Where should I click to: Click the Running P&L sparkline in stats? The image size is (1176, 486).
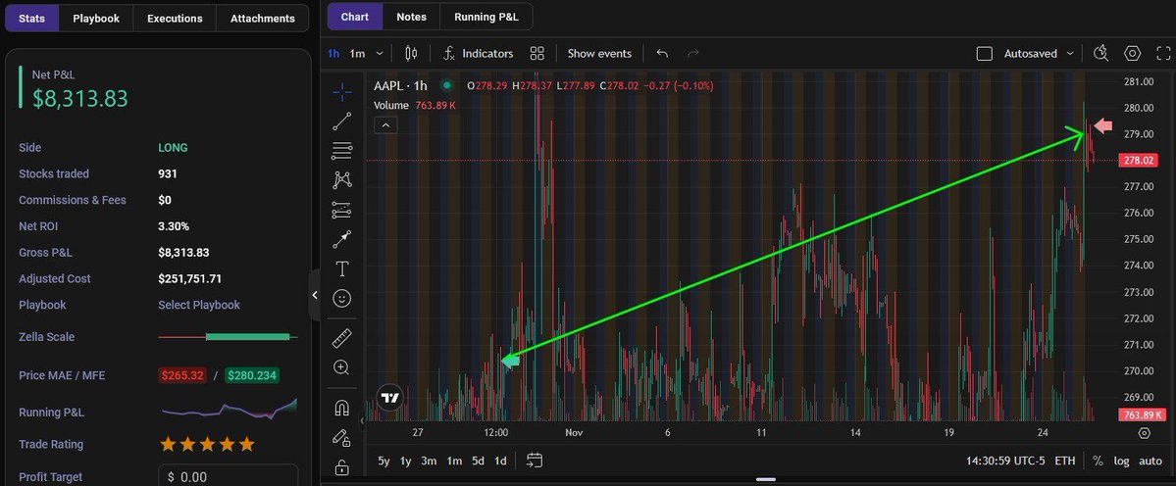coord(229,409)
